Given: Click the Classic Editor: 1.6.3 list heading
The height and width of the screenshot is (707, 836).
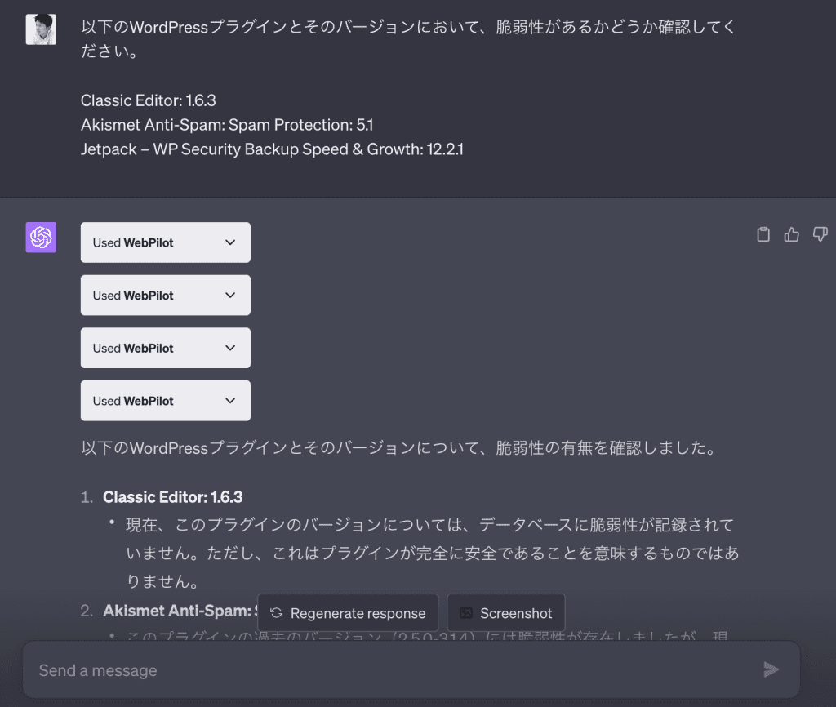Looking at the screenshot, I should click(x=173, y=497).
